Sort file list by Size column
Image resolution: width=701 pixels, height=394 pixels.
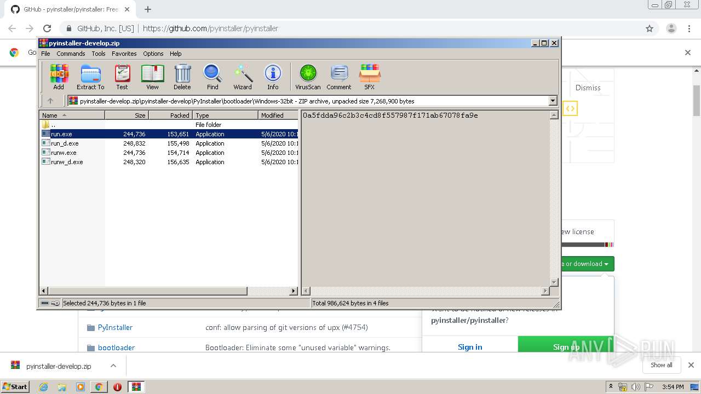pos(127,115)
